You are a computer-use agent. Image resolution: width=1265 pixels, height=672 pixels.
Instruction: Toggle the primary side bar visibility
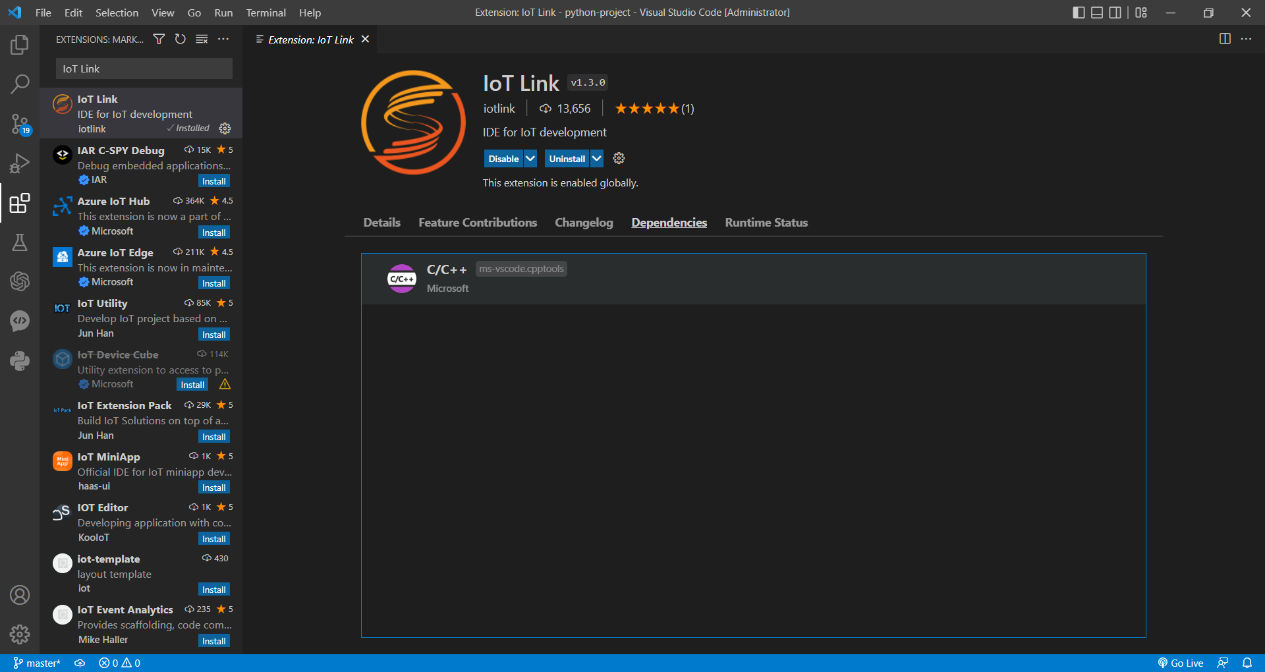point(1079,13)
